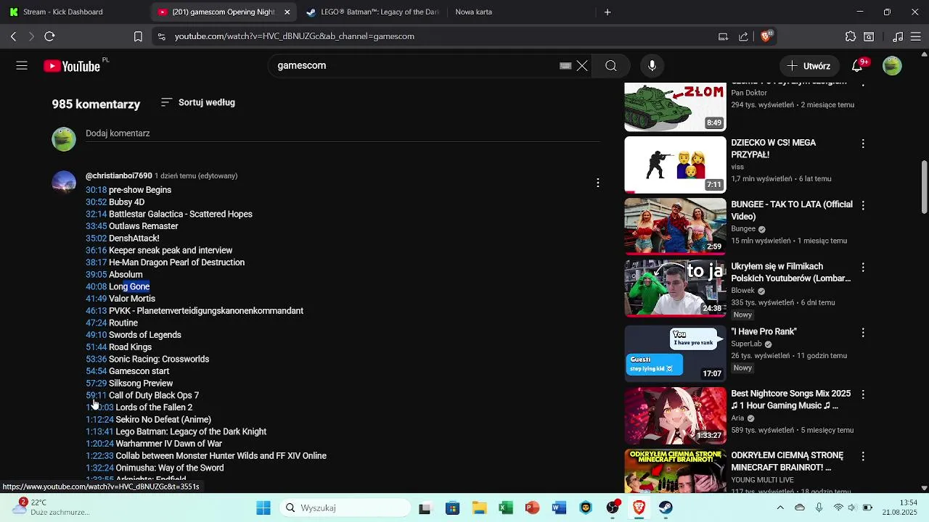The height and width of the screenshot is (522, 929).
Task: Go back with browser back arrow
Action: pos(14,36)
